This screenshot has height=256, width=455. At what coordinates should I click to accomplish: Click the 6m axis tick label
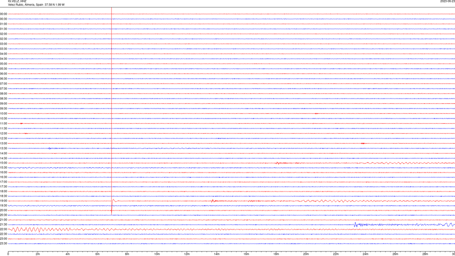click(x=98, y=254)
